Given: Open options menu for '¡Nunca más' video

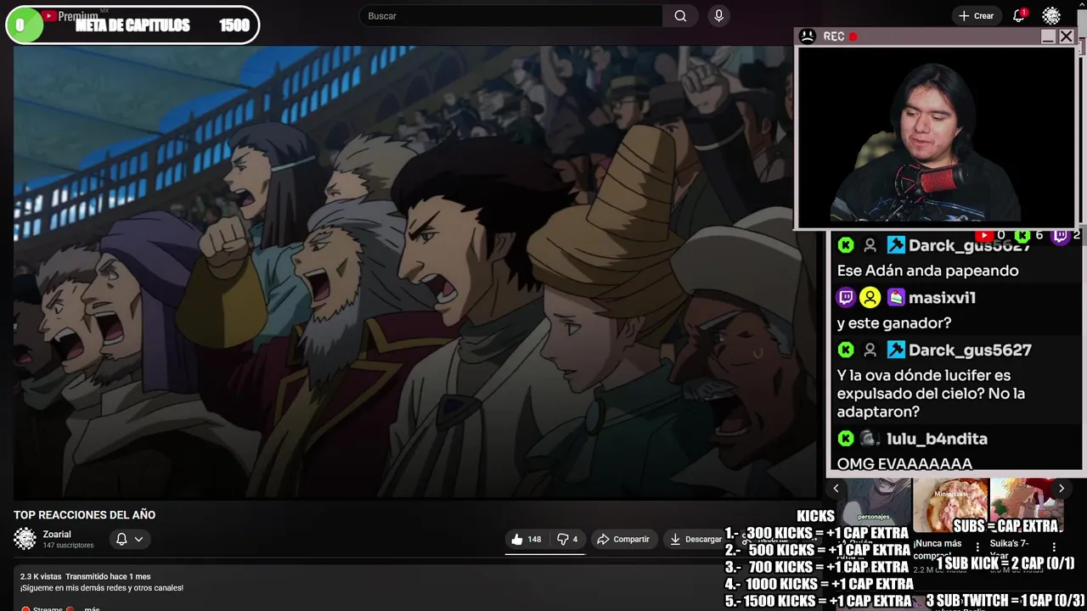Looking at the screenshot, I should [977, 547].
